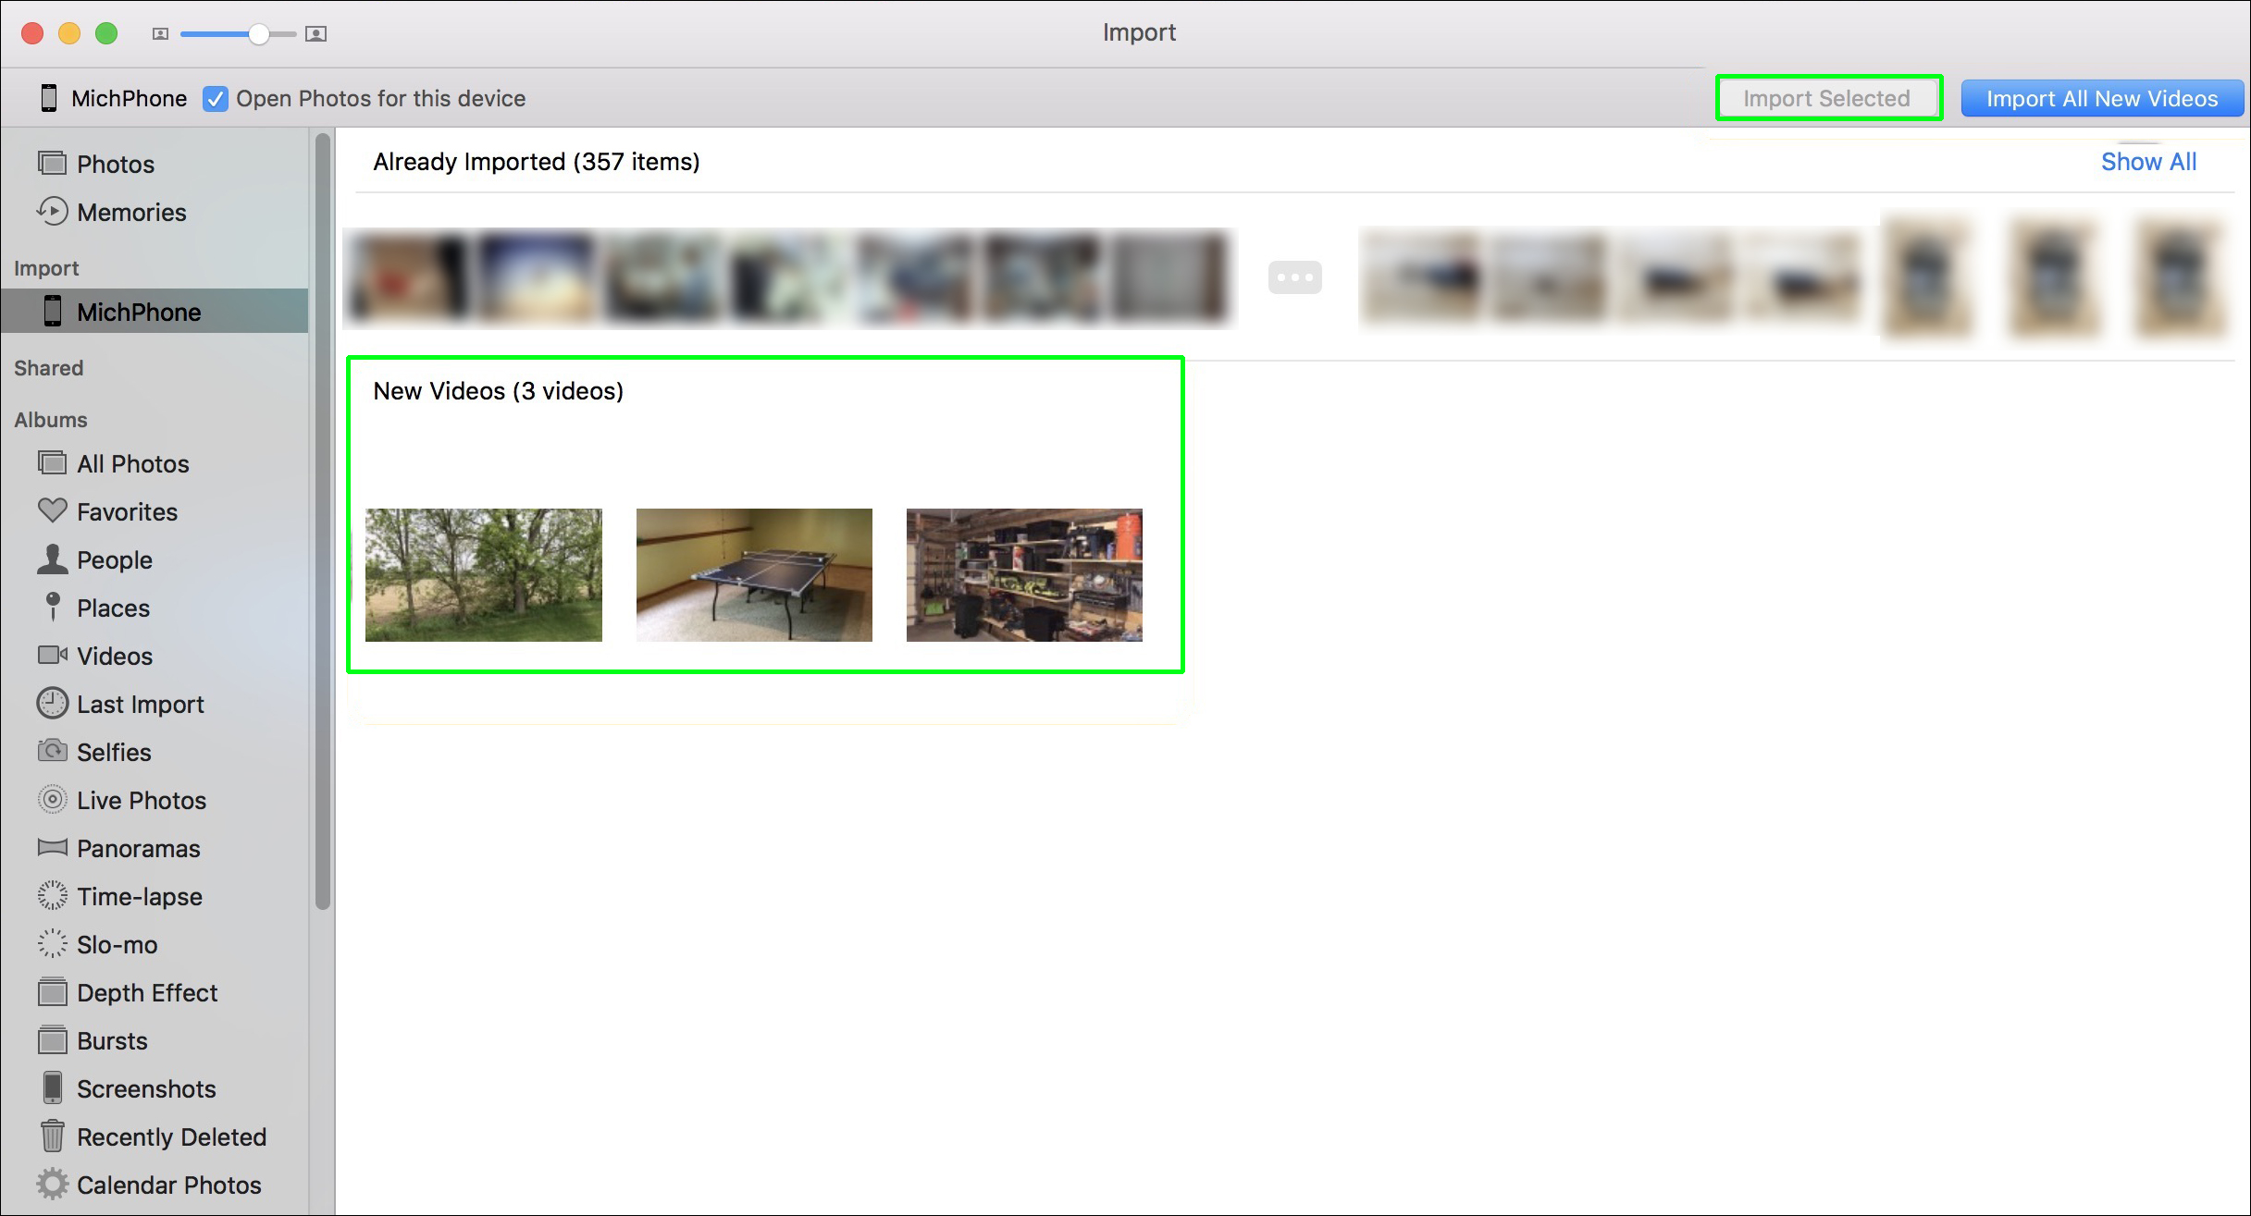Click Import All New Videos button

click(x=2101, y=99)
